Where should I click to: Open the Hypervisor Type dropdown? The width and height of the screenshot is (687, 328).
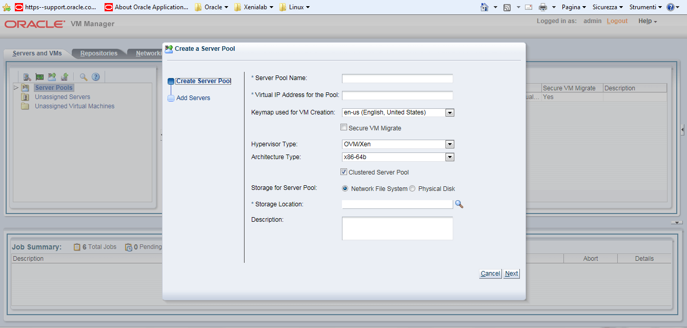(450, 144)
